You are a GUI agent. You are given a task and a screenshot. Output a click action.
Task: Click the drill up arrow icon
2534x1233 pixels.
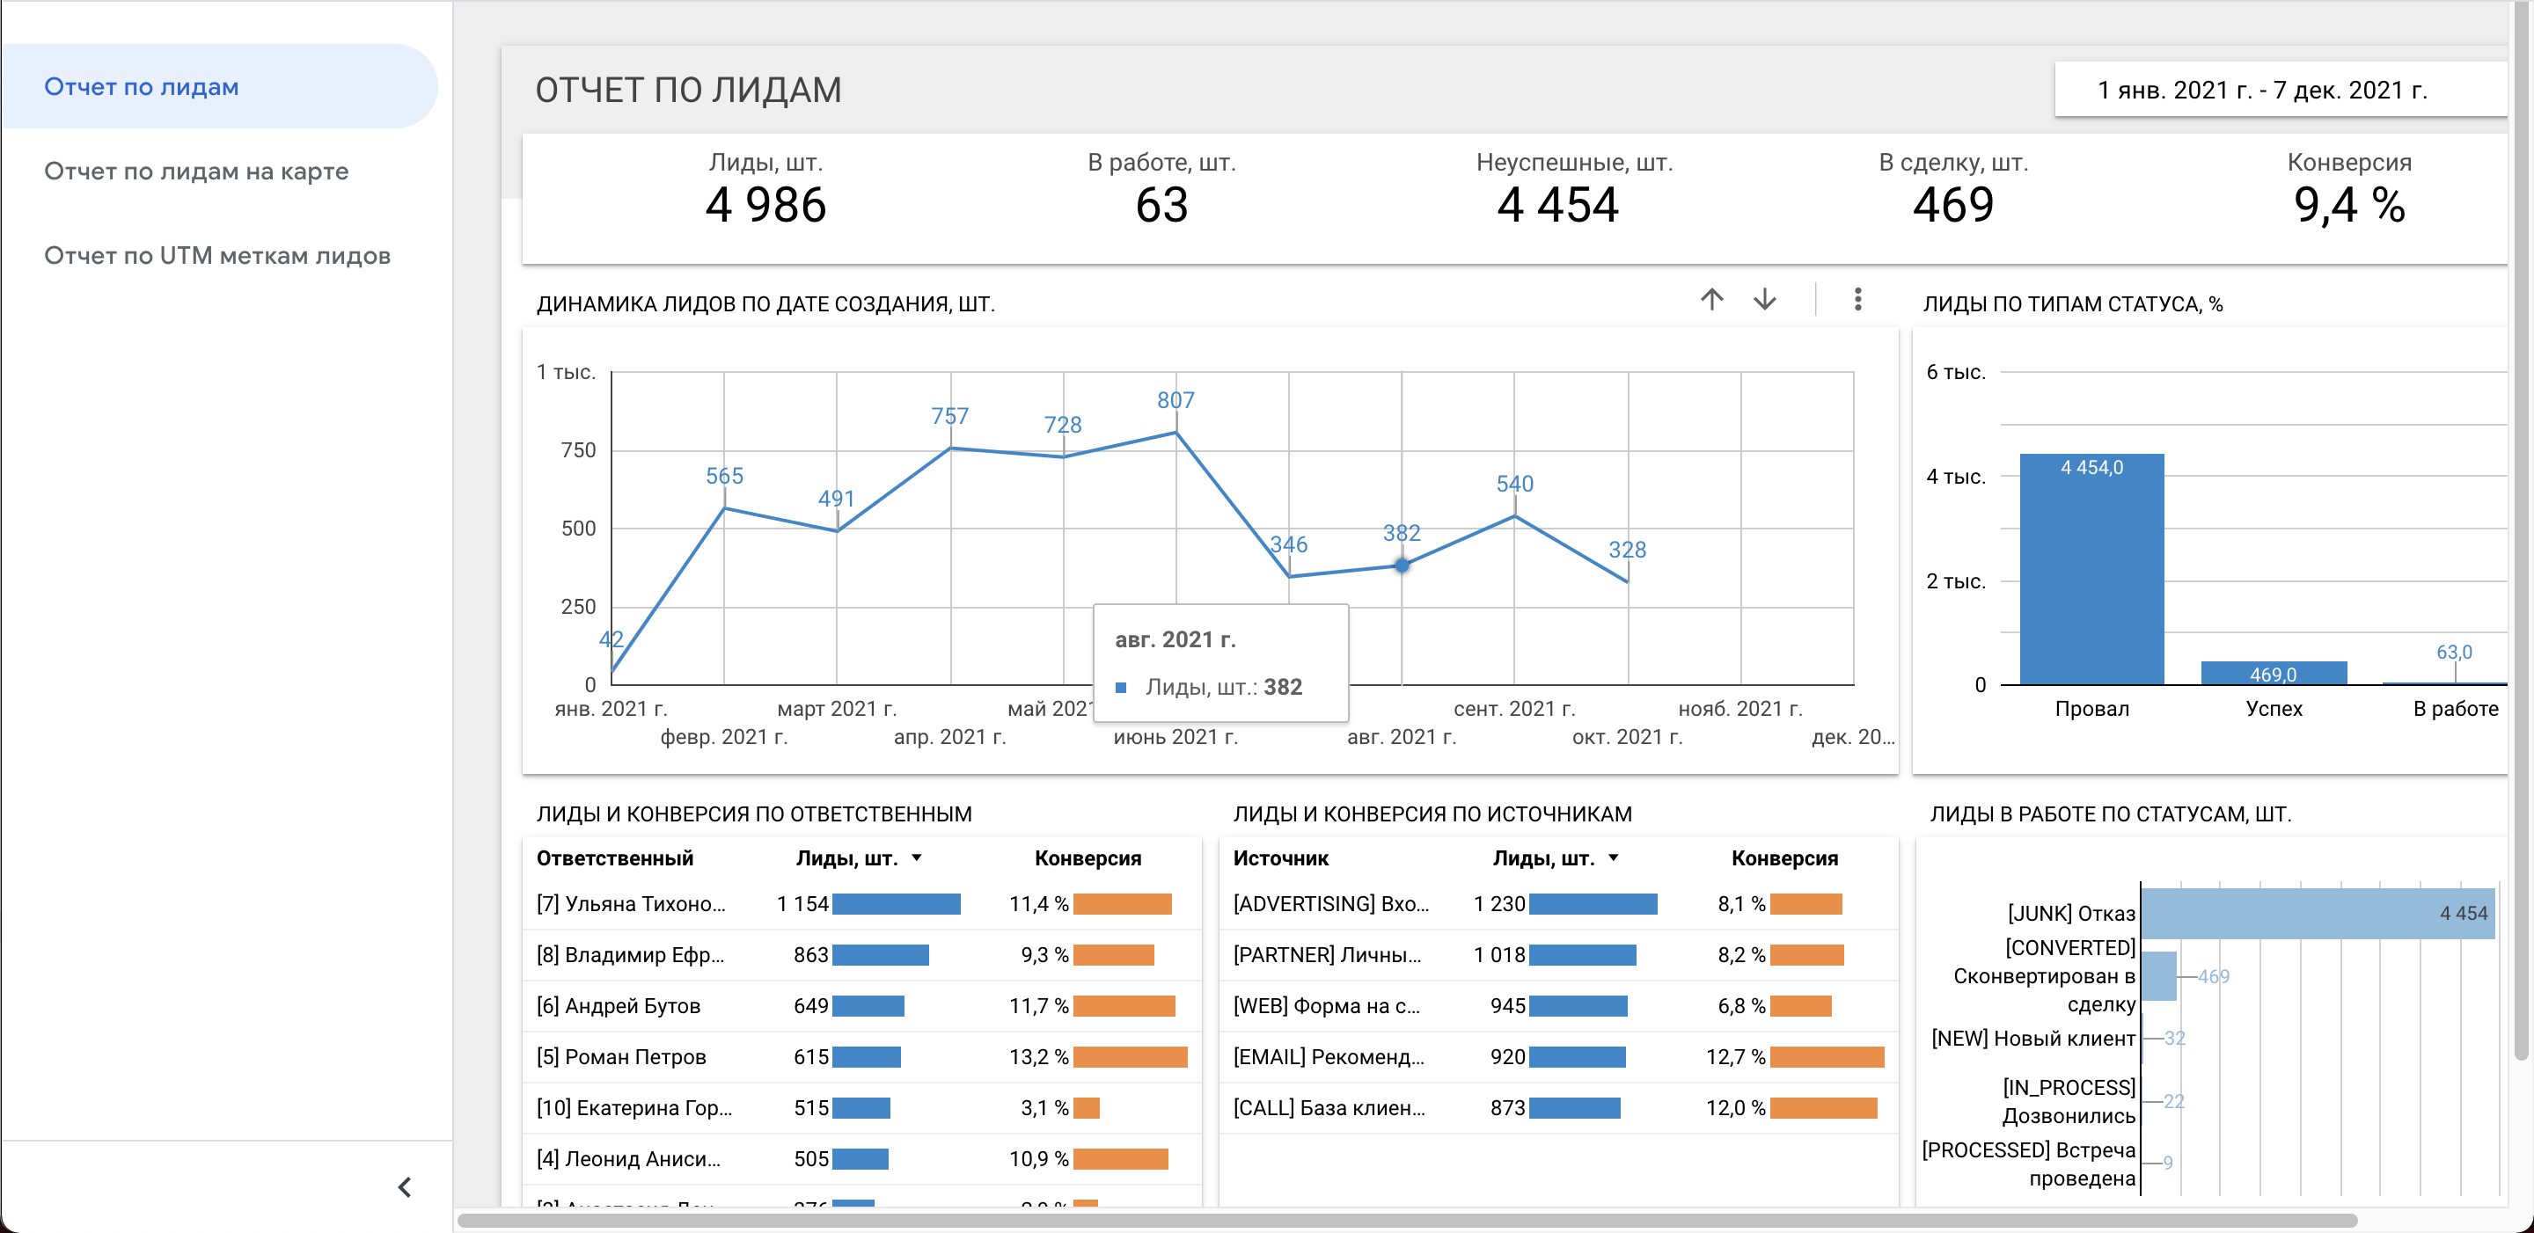click(x=1711, y=300)
